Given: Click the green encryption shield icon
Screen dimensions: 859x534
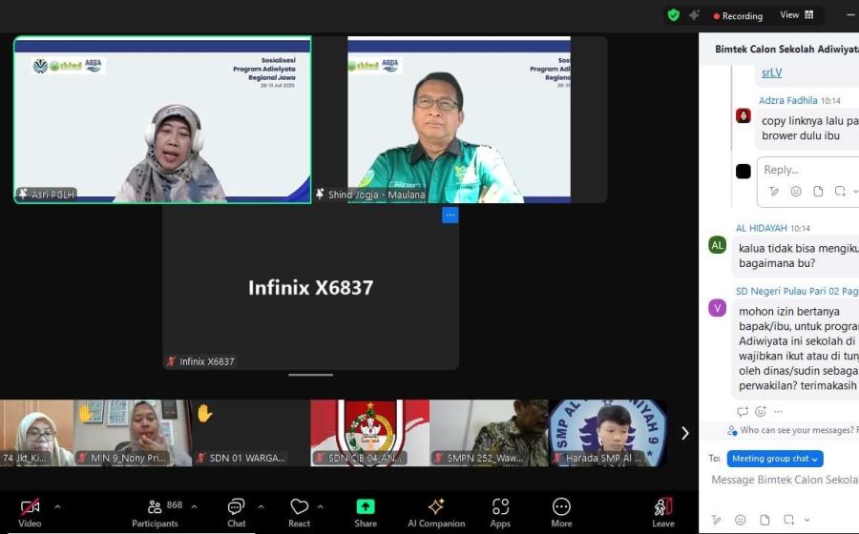Looking at the screenshot, I should pyautogui.click(x=674, y=15).
